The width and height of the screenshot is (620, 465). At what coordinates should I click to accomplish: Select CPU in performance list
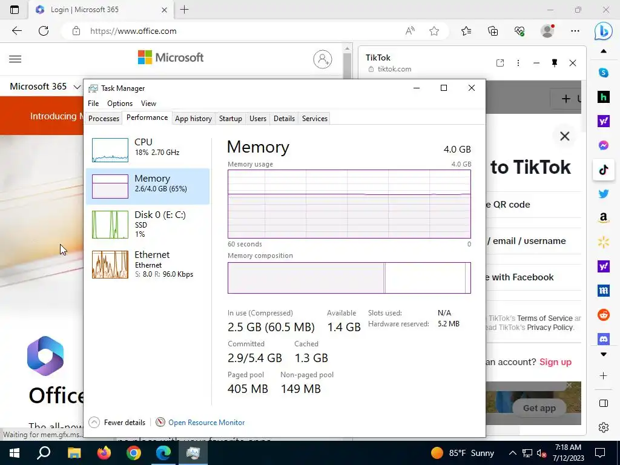[x=148, y=150]
